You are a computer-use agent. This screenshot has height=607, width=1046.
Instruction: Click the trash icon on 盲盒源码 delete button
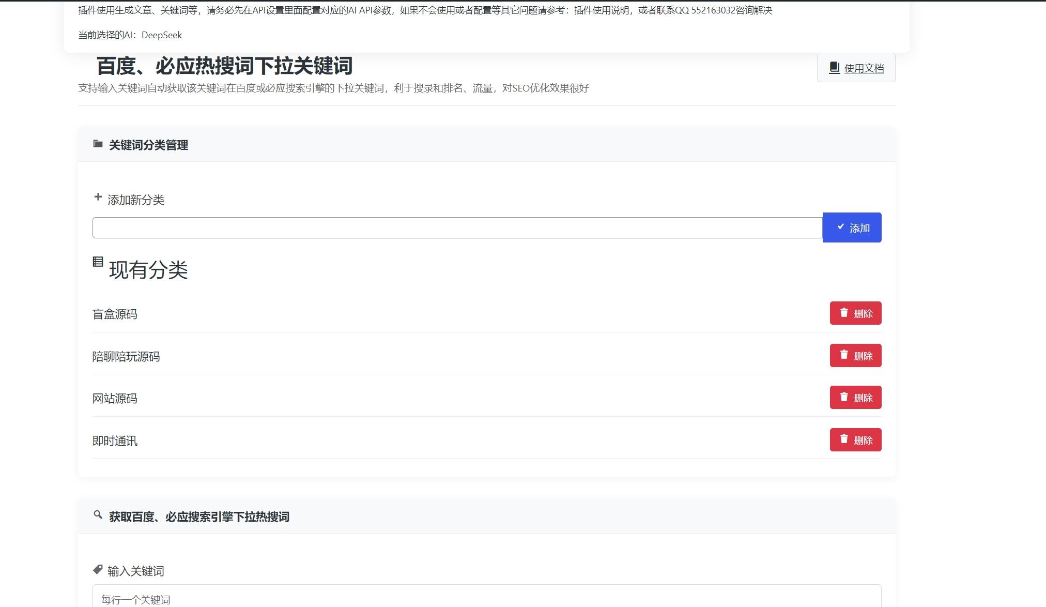coord(844,312)
